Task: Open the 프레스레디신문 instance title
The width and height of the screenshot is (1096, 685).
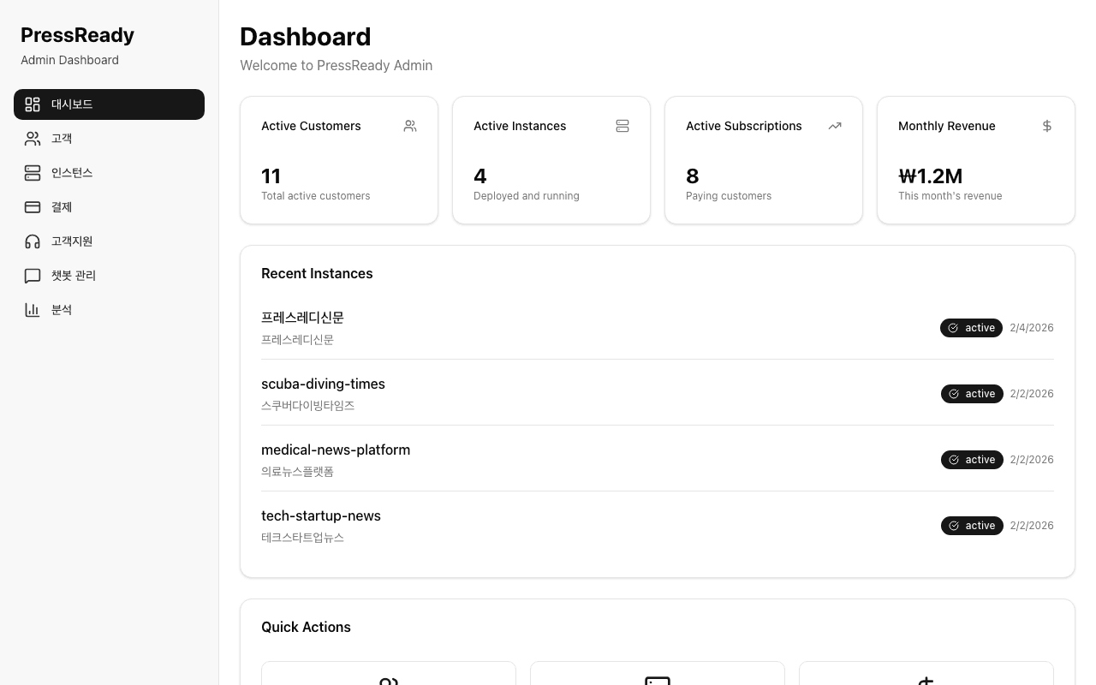Action: point(302,318)
